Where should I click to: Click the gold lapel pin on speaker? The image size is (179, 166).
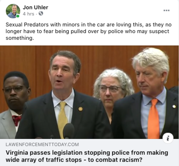[x=80, y=109]
